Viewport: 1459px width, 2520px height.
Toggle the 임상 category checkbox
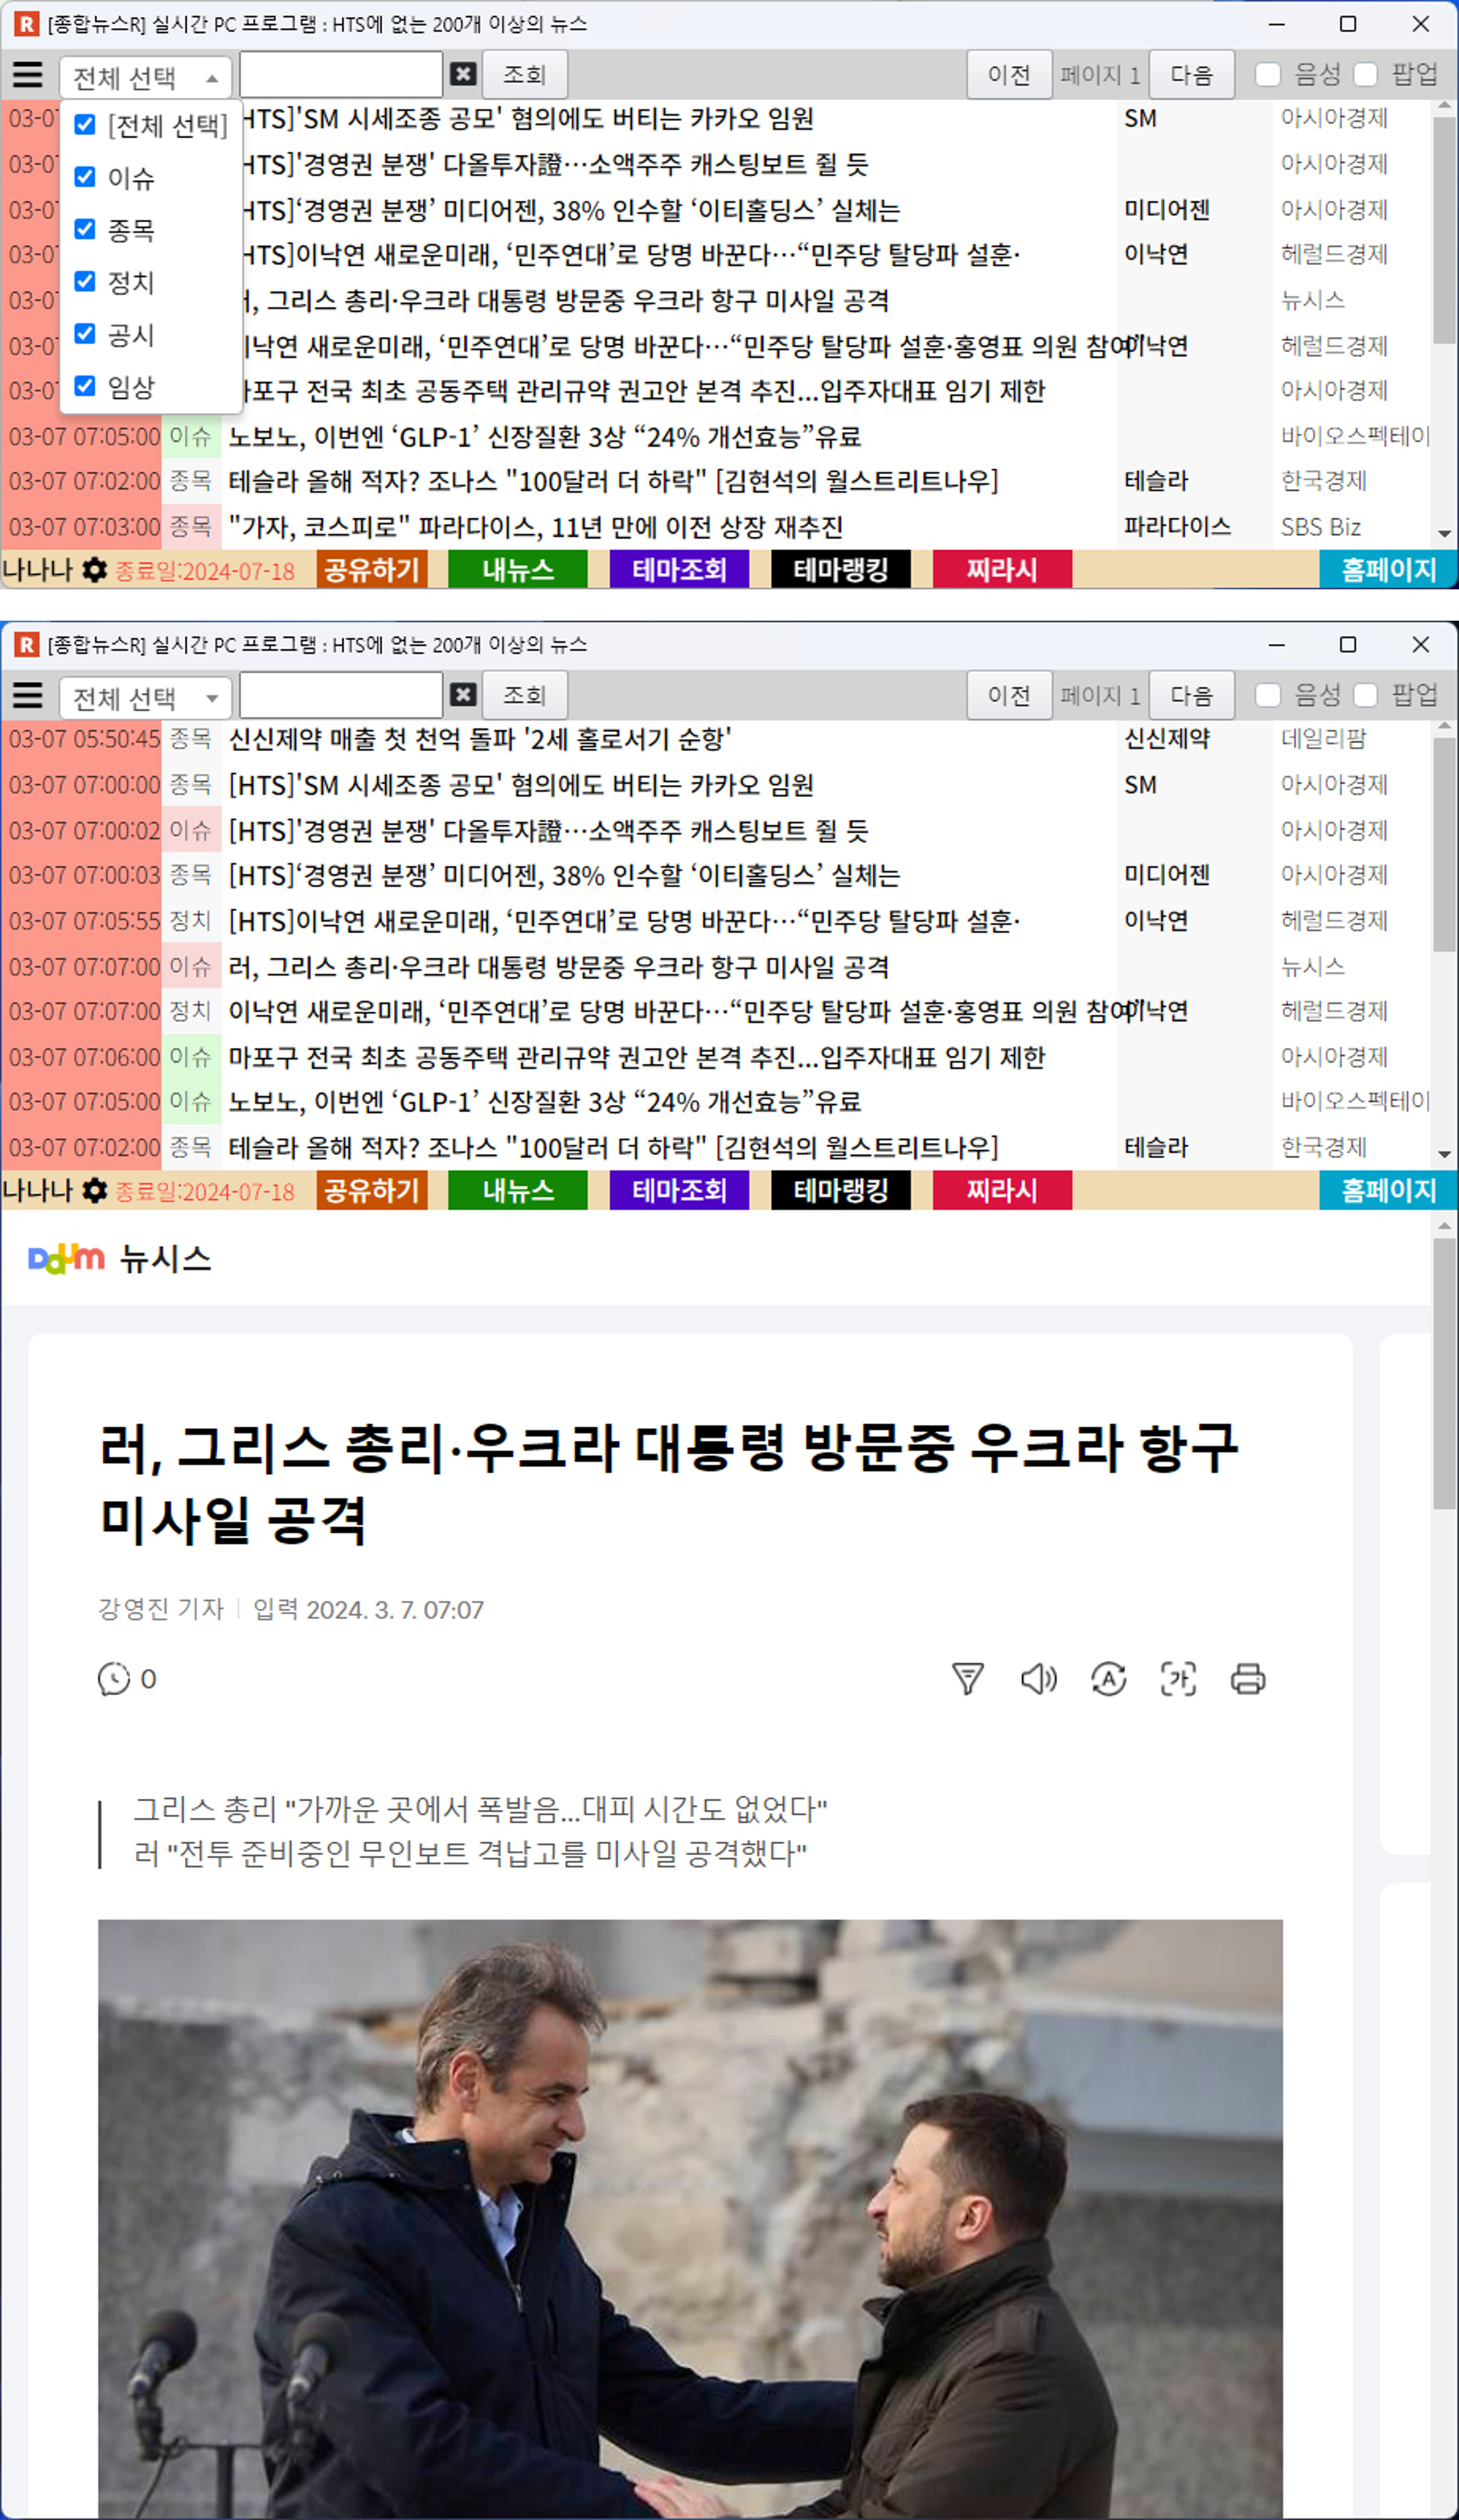85,385
